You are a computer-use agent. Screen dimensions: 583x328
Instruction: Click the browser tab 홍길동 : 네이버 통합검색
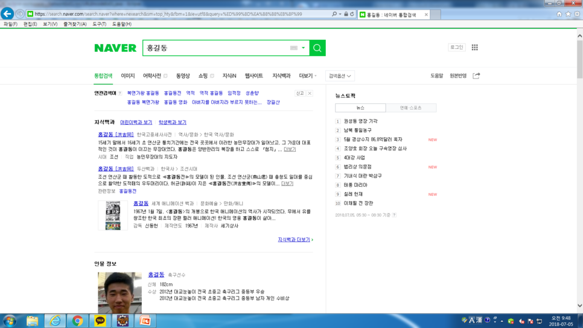[x=393, y=14]
